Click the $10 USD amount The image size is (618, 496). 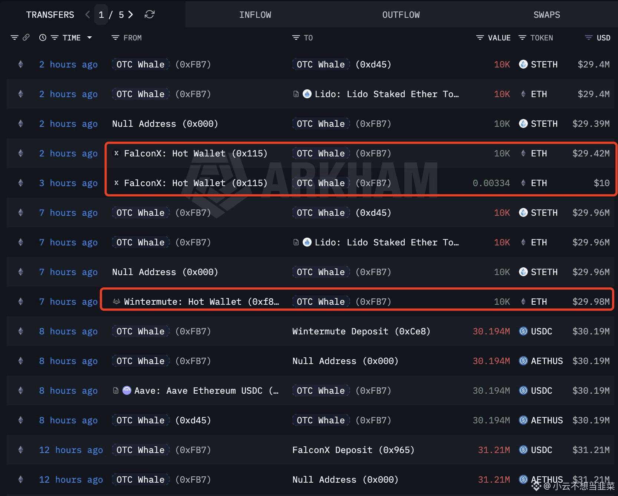pos(602,183)
